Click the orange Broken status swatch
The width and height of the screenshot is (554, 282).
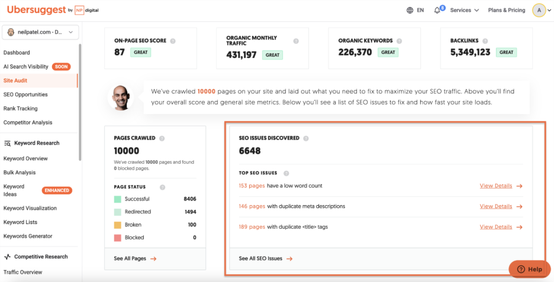tap(118, 225)
